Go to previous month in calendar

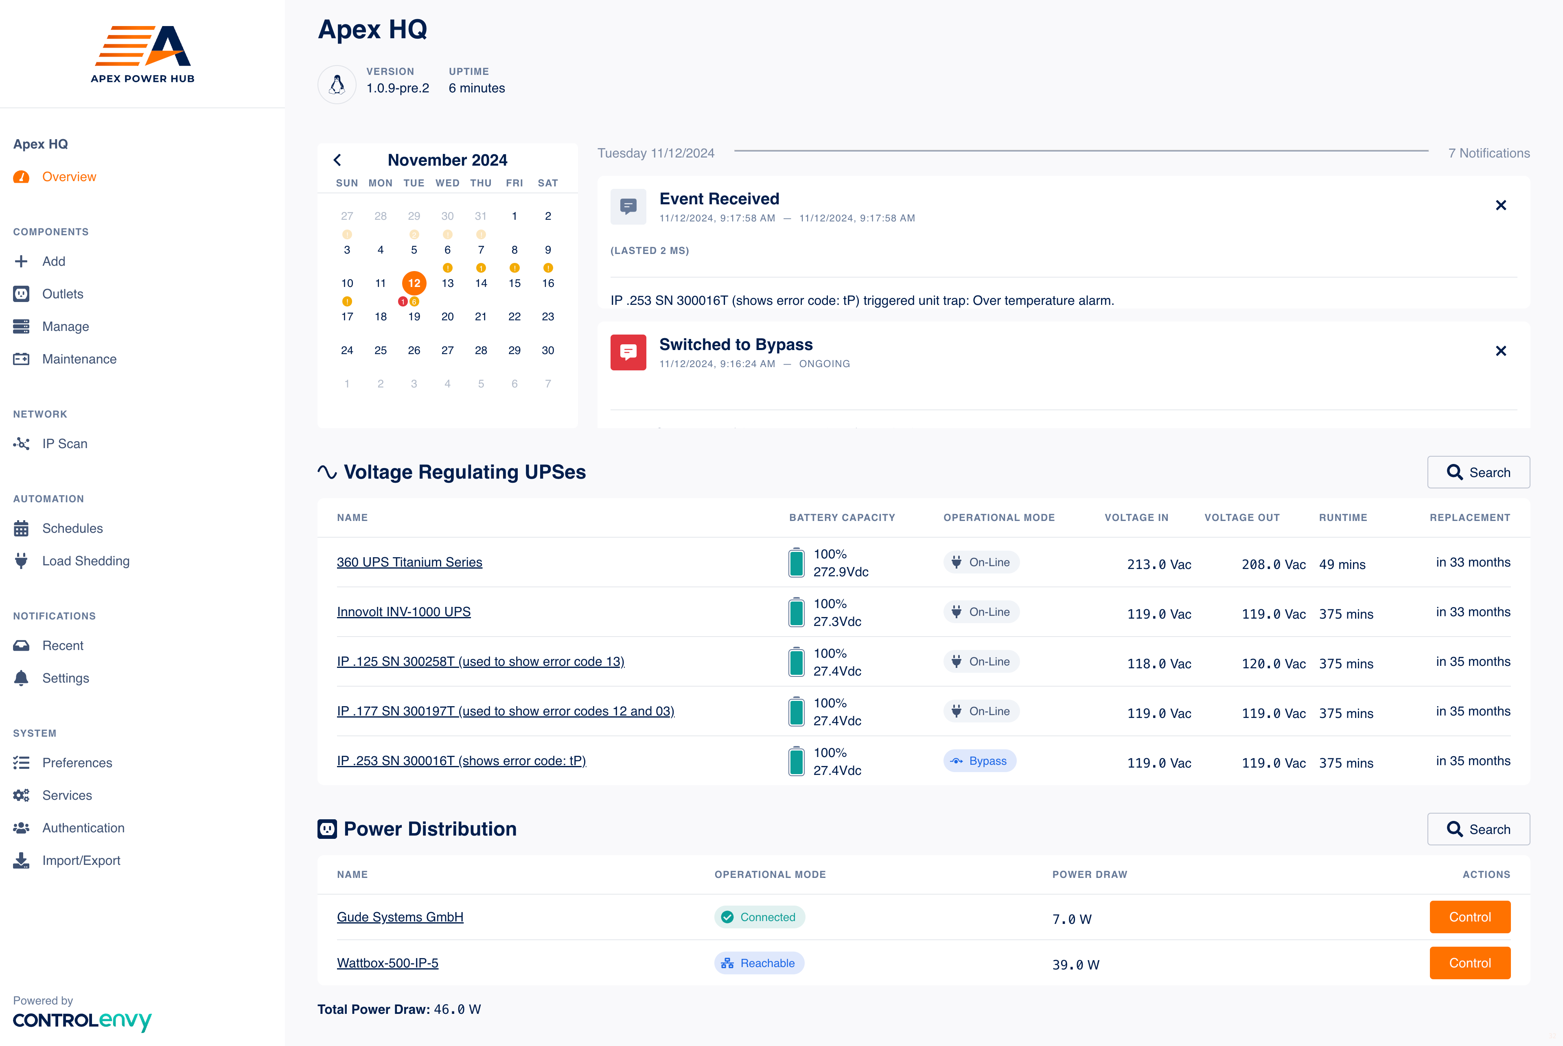[337, 160]
